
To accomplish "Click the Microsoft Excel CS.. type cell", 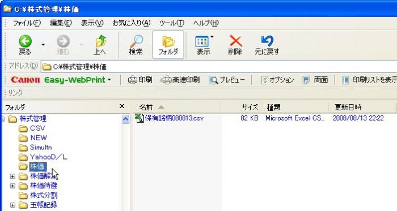I will (x=295, y=118).
